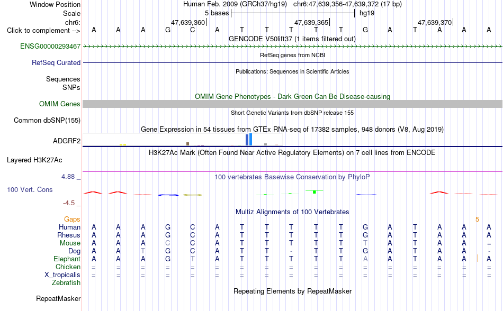The image size is (503, 311).
Task: Select the Dog species label
Action: point(74,251)
